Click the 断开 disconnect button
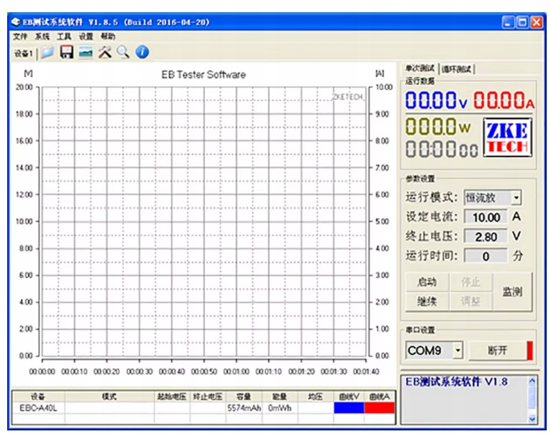 click(x=497, y=351)
